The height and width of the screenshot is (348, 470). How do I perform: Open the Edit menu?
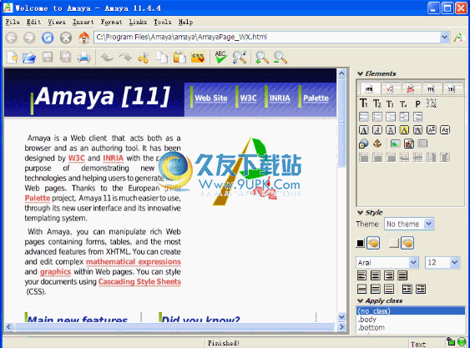point(34,22)
